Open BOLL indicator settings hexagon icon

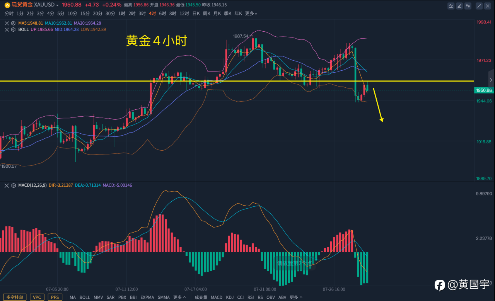pos(13,29)
